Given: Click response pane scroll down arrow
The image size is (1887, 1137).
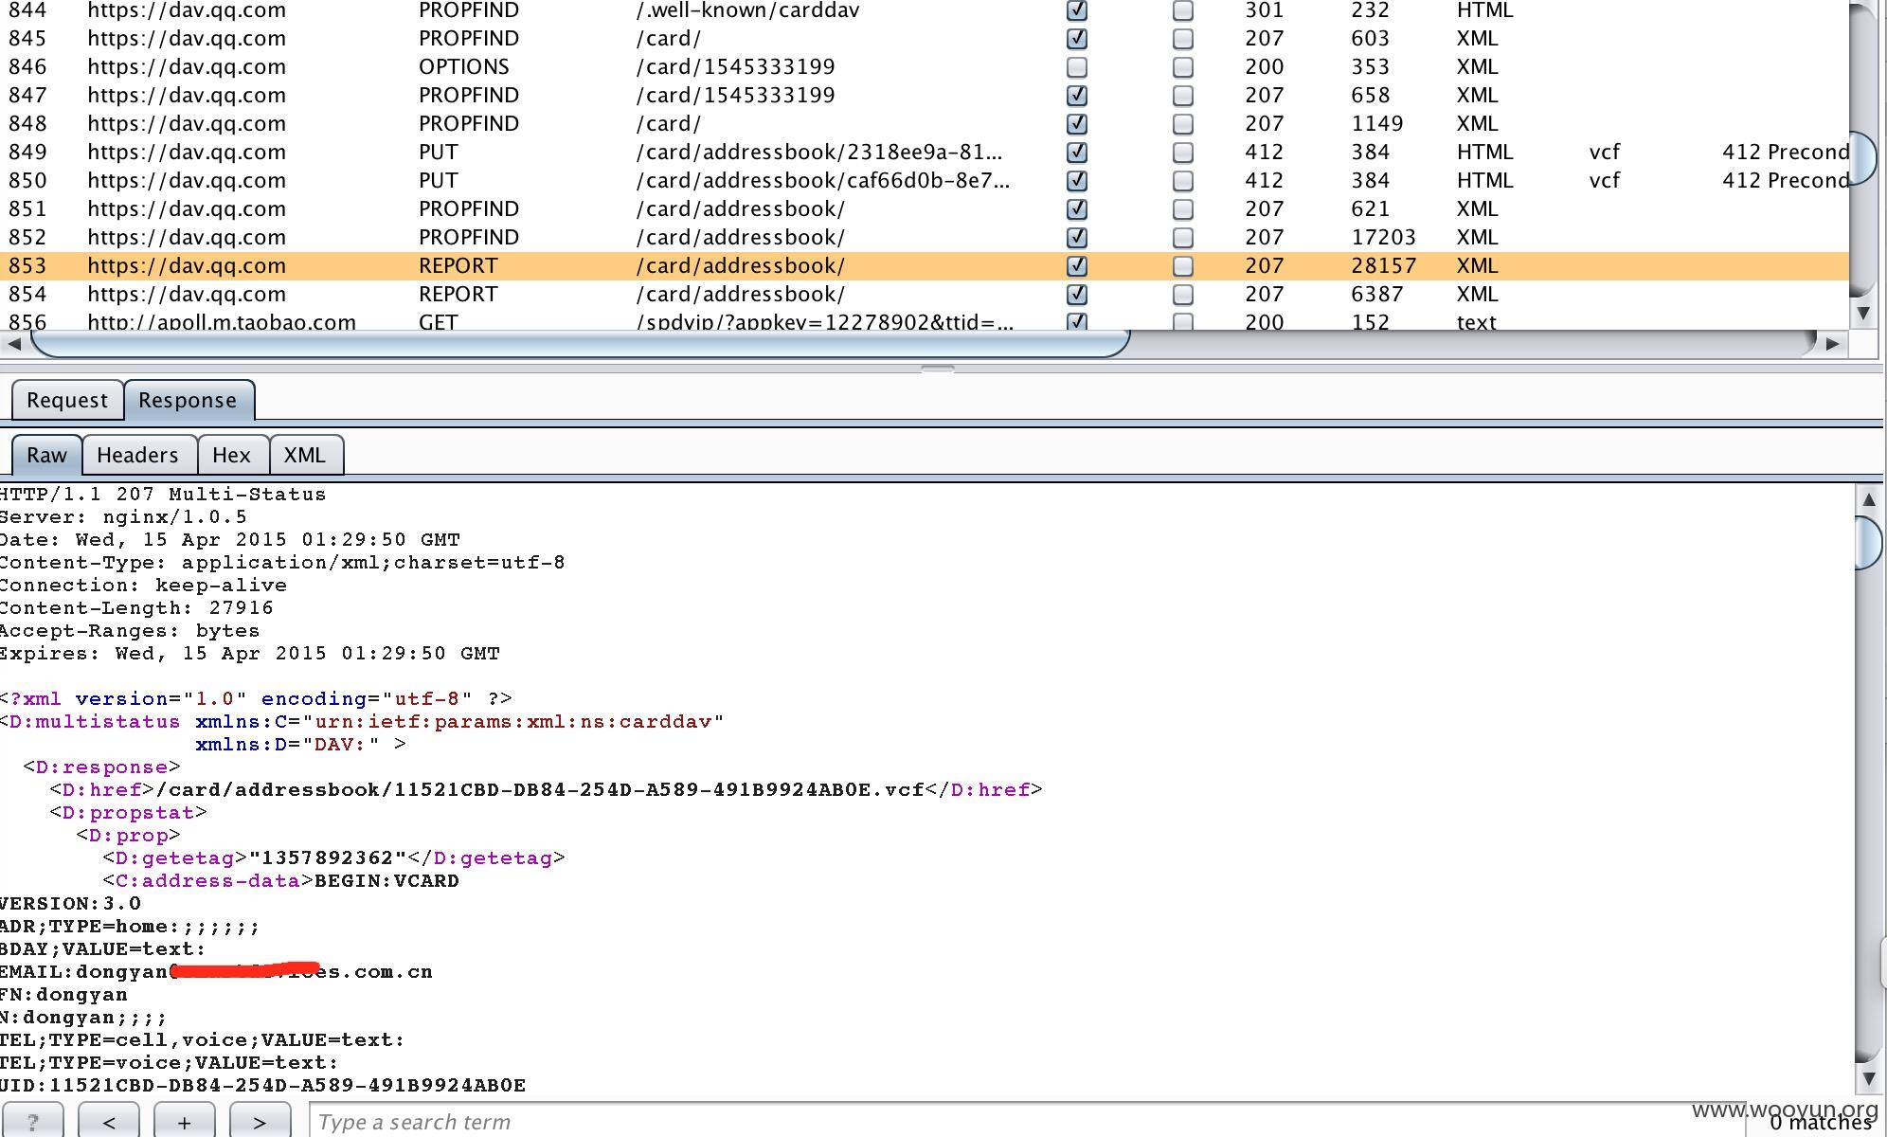Looking at the screenshot, I should (1868, 1078).
